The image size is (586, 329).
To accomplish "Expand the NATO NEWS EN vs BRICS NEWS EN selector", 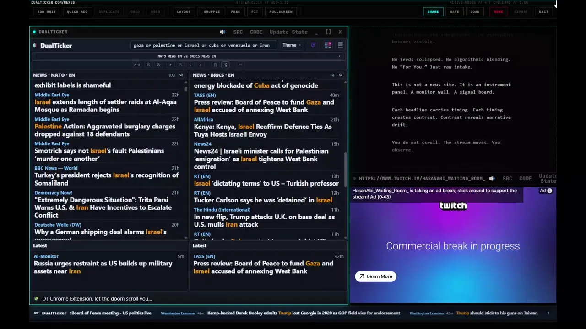I will (187, 56).
